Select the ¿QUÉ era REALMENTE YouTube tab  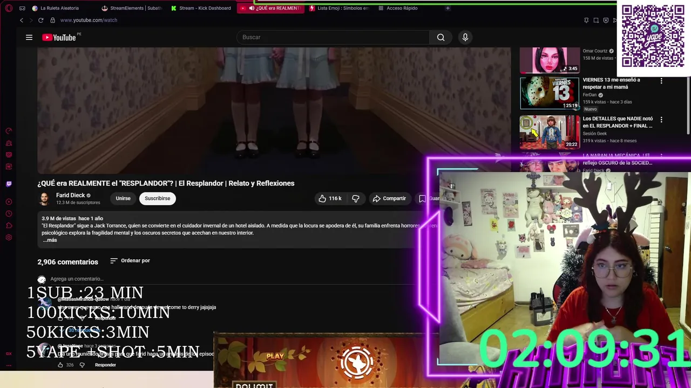(x=270, y=8)
